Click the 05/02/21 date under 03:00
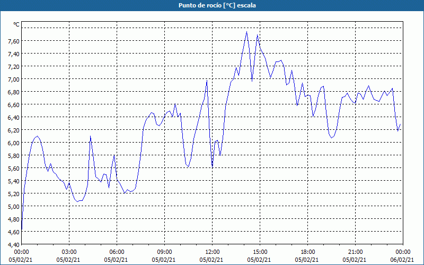 click(x=69, y=260)
